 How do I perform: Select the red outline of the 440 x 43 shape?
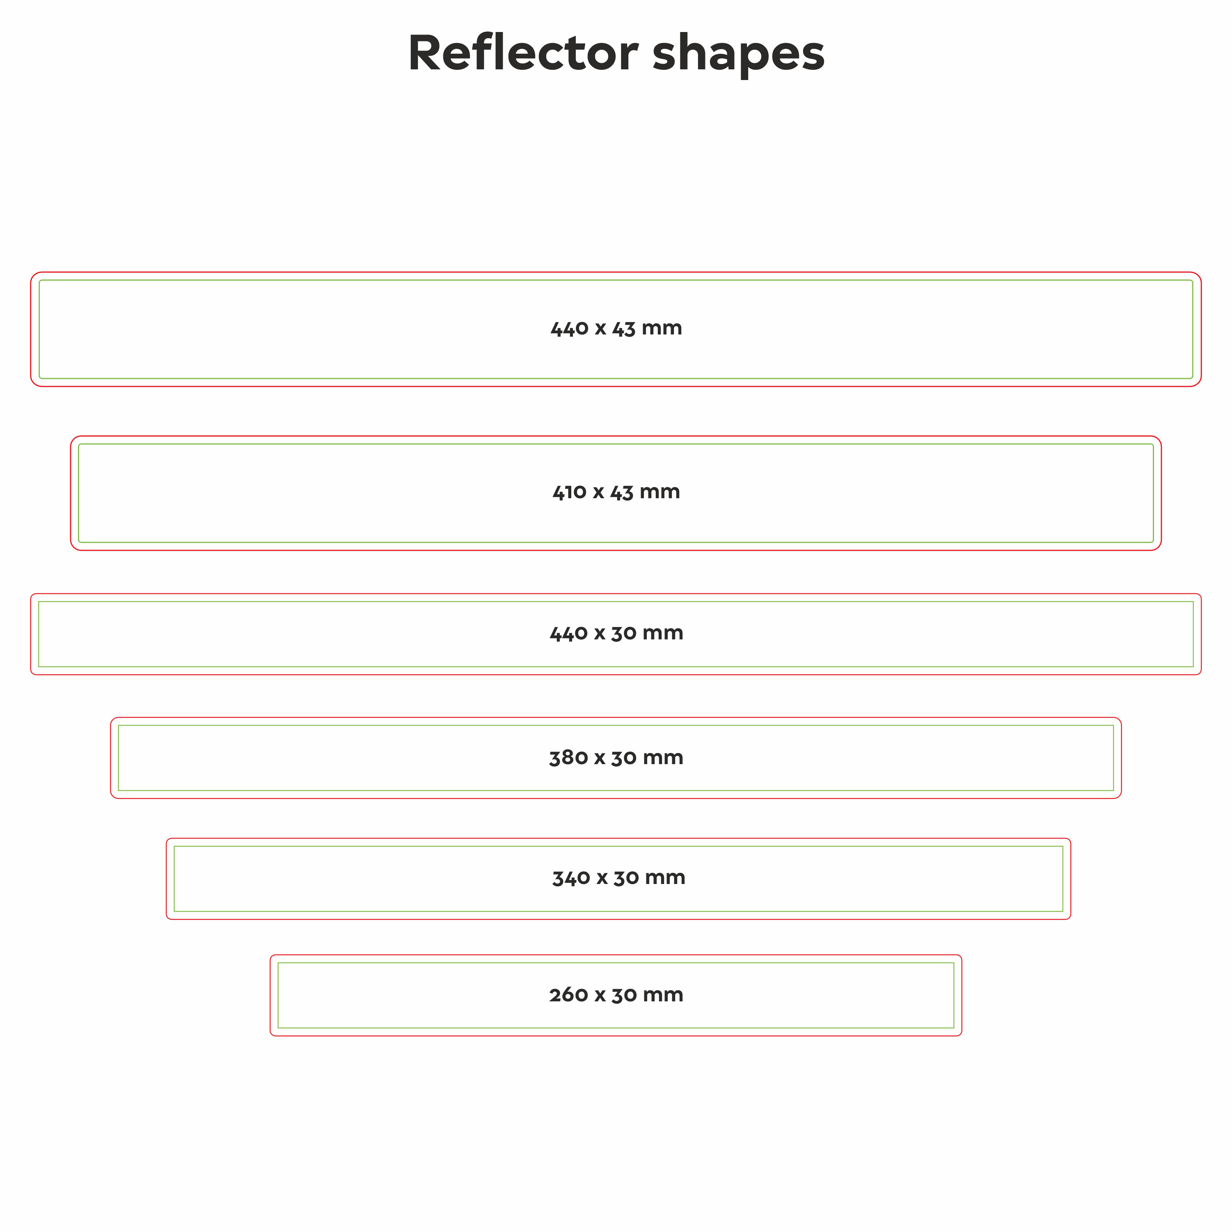pyautogui.click(x=616, y=273)
